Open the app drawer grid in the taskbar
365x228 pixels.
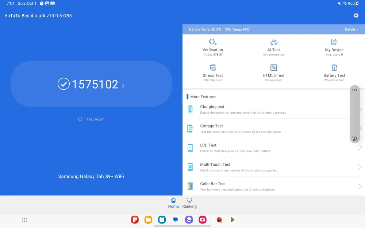point(24,220)
